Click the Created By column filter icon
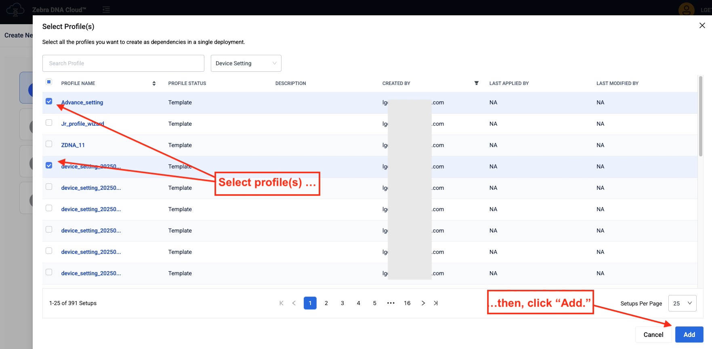The width and height of the screenshot is (712, 349). [x=477, y=83]
